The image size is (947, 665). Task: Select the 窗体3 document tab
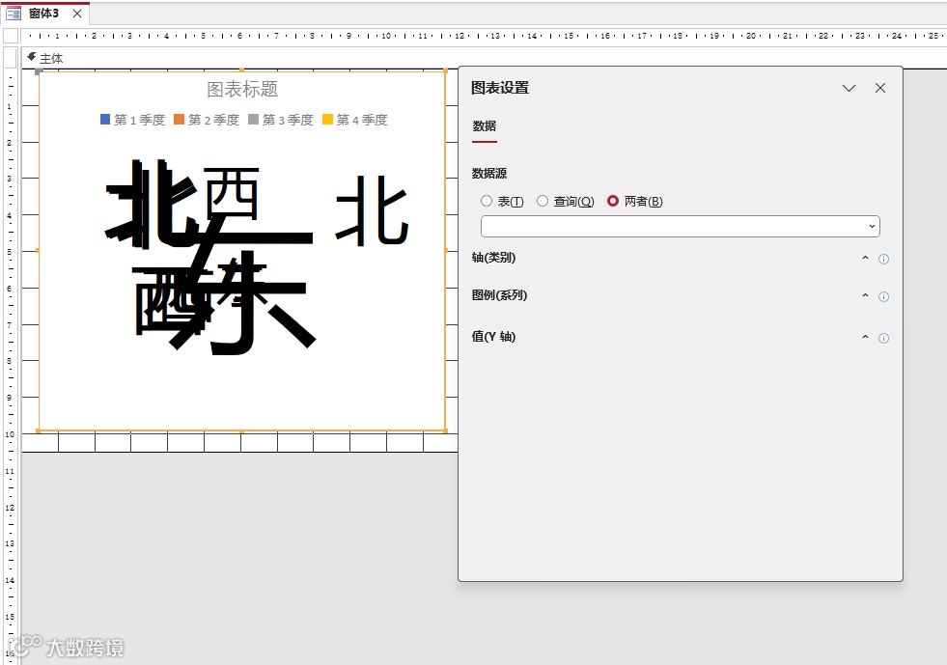(44, 14)
